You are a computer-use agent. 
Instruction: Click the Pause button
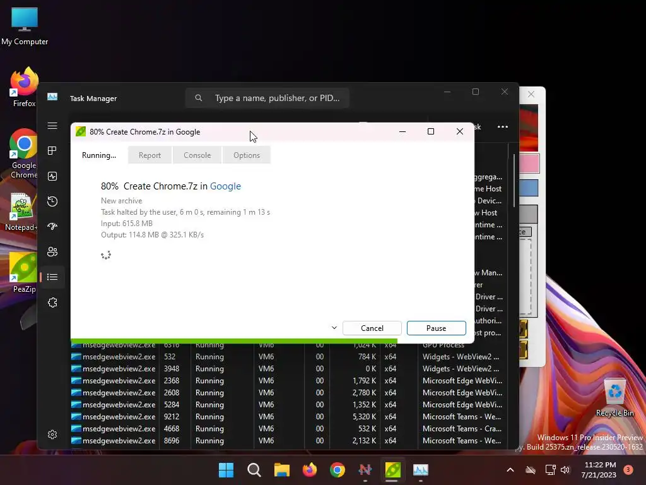click(x=437, y=328)
